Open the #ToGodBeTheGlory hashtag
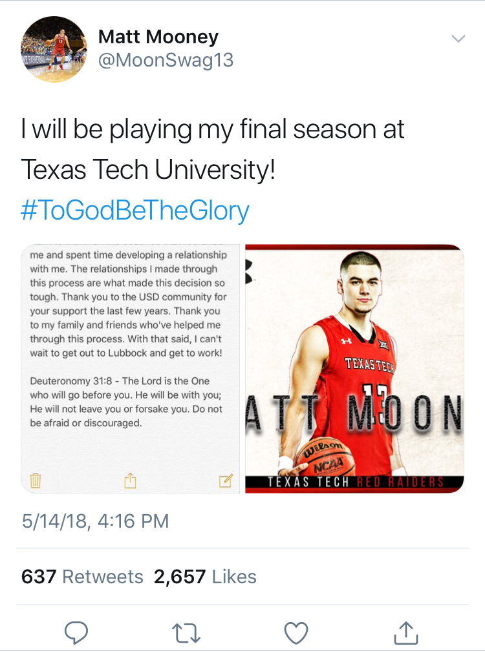The height and width of the screenshot is (653, 485). point(135,209)
